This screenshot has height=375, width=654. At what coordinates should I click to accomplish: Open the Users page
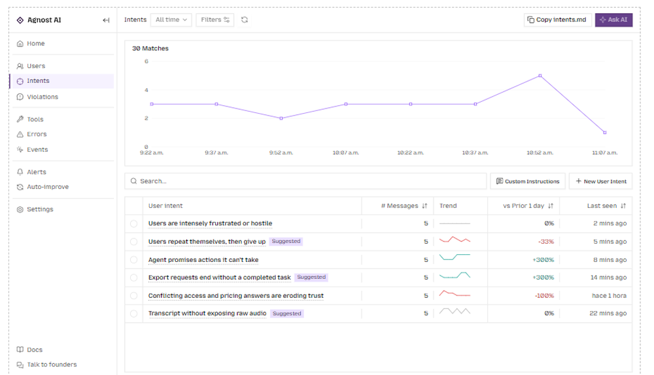(61, 66)
